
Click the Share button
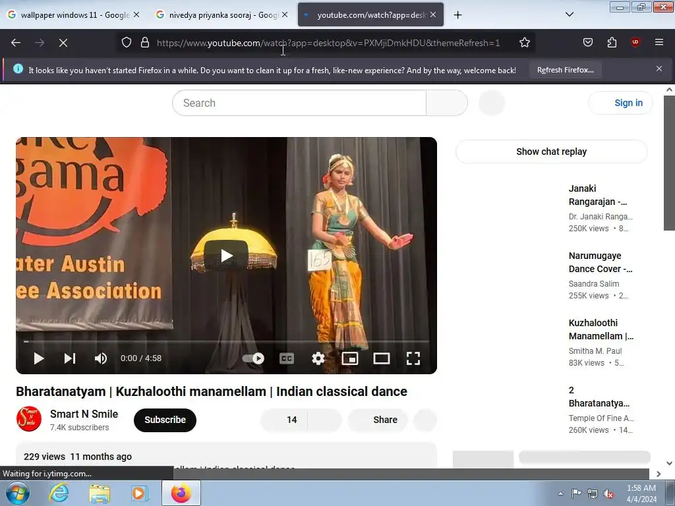tap(378, 420)
